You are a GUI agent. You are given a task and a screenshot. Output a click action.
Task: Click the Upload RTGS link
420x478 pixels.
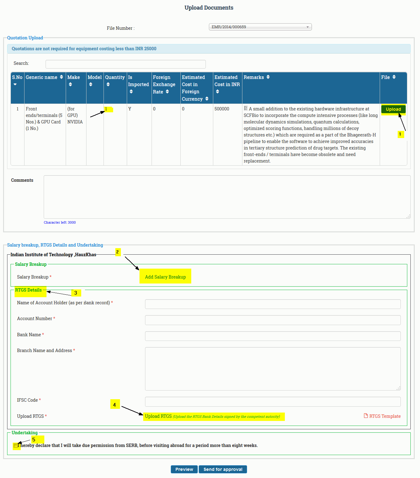click(x=158, y=416)
